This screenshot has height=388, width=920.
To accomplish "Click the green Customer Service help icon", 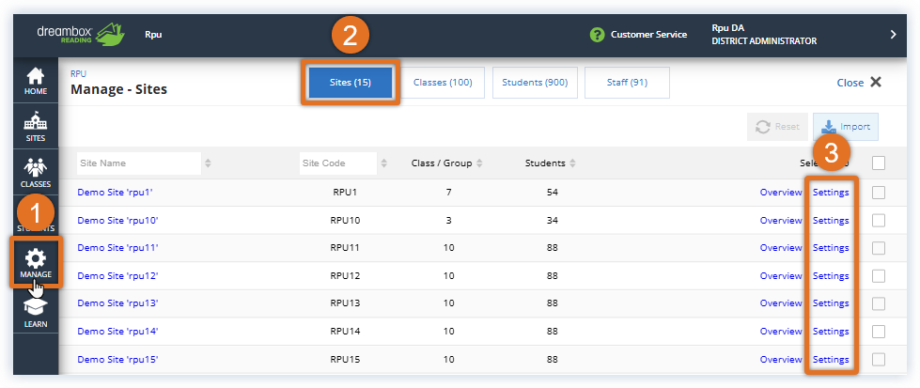I will point(597,35).
